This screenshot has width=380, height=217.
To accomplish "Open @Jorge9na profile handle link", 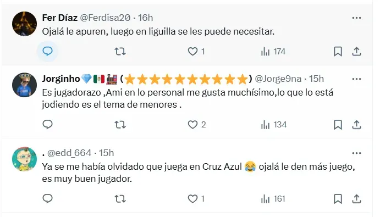I will tap(278, 79).
